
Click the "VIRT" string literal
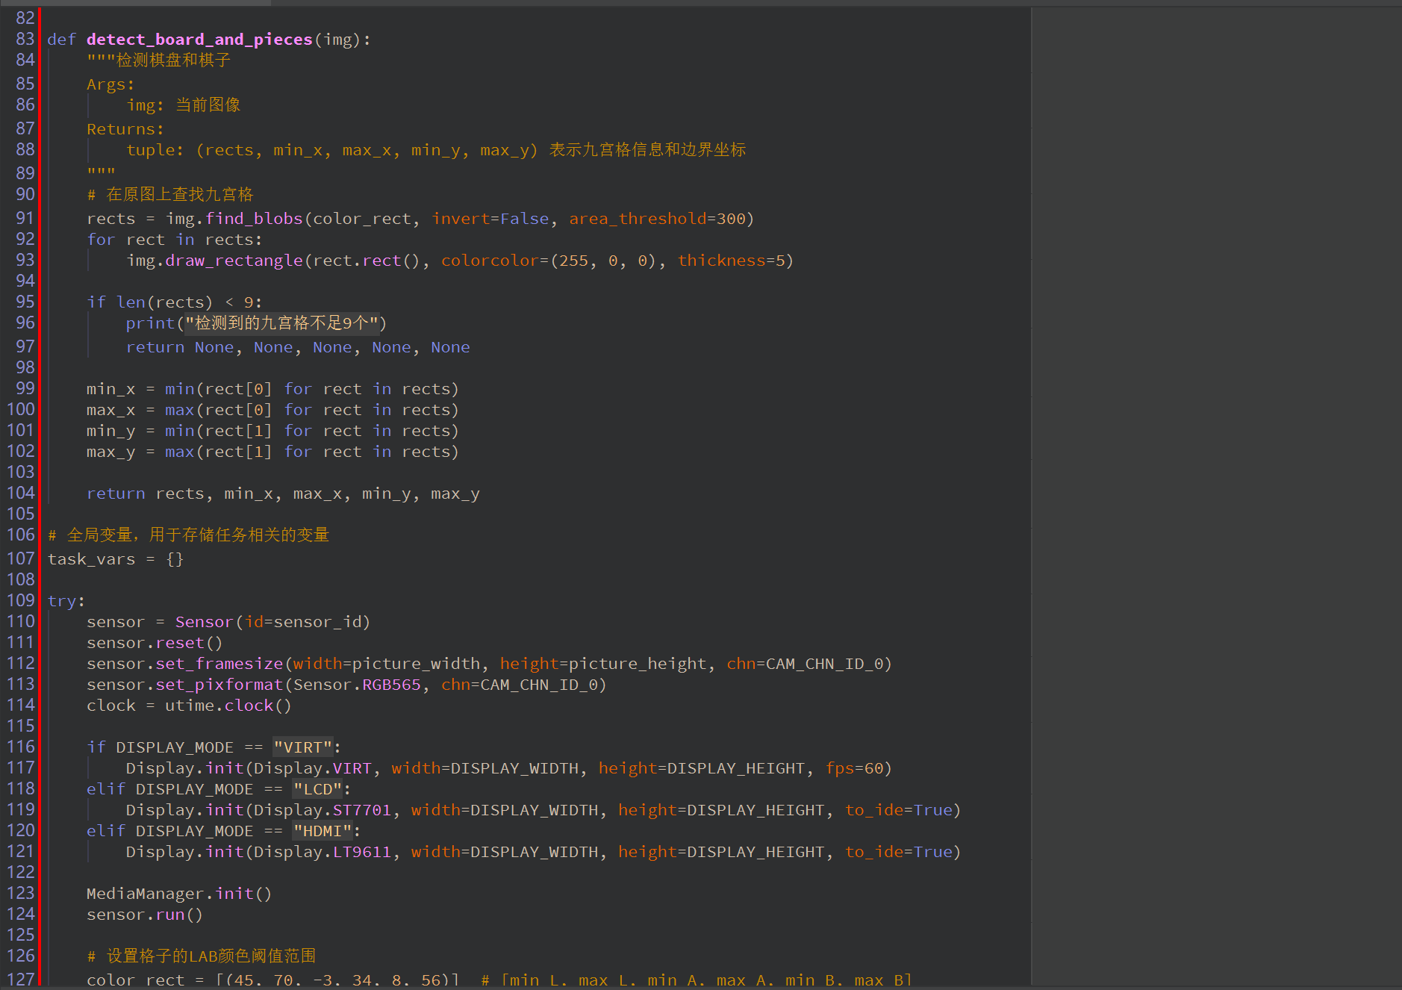[x=303, y=747]
